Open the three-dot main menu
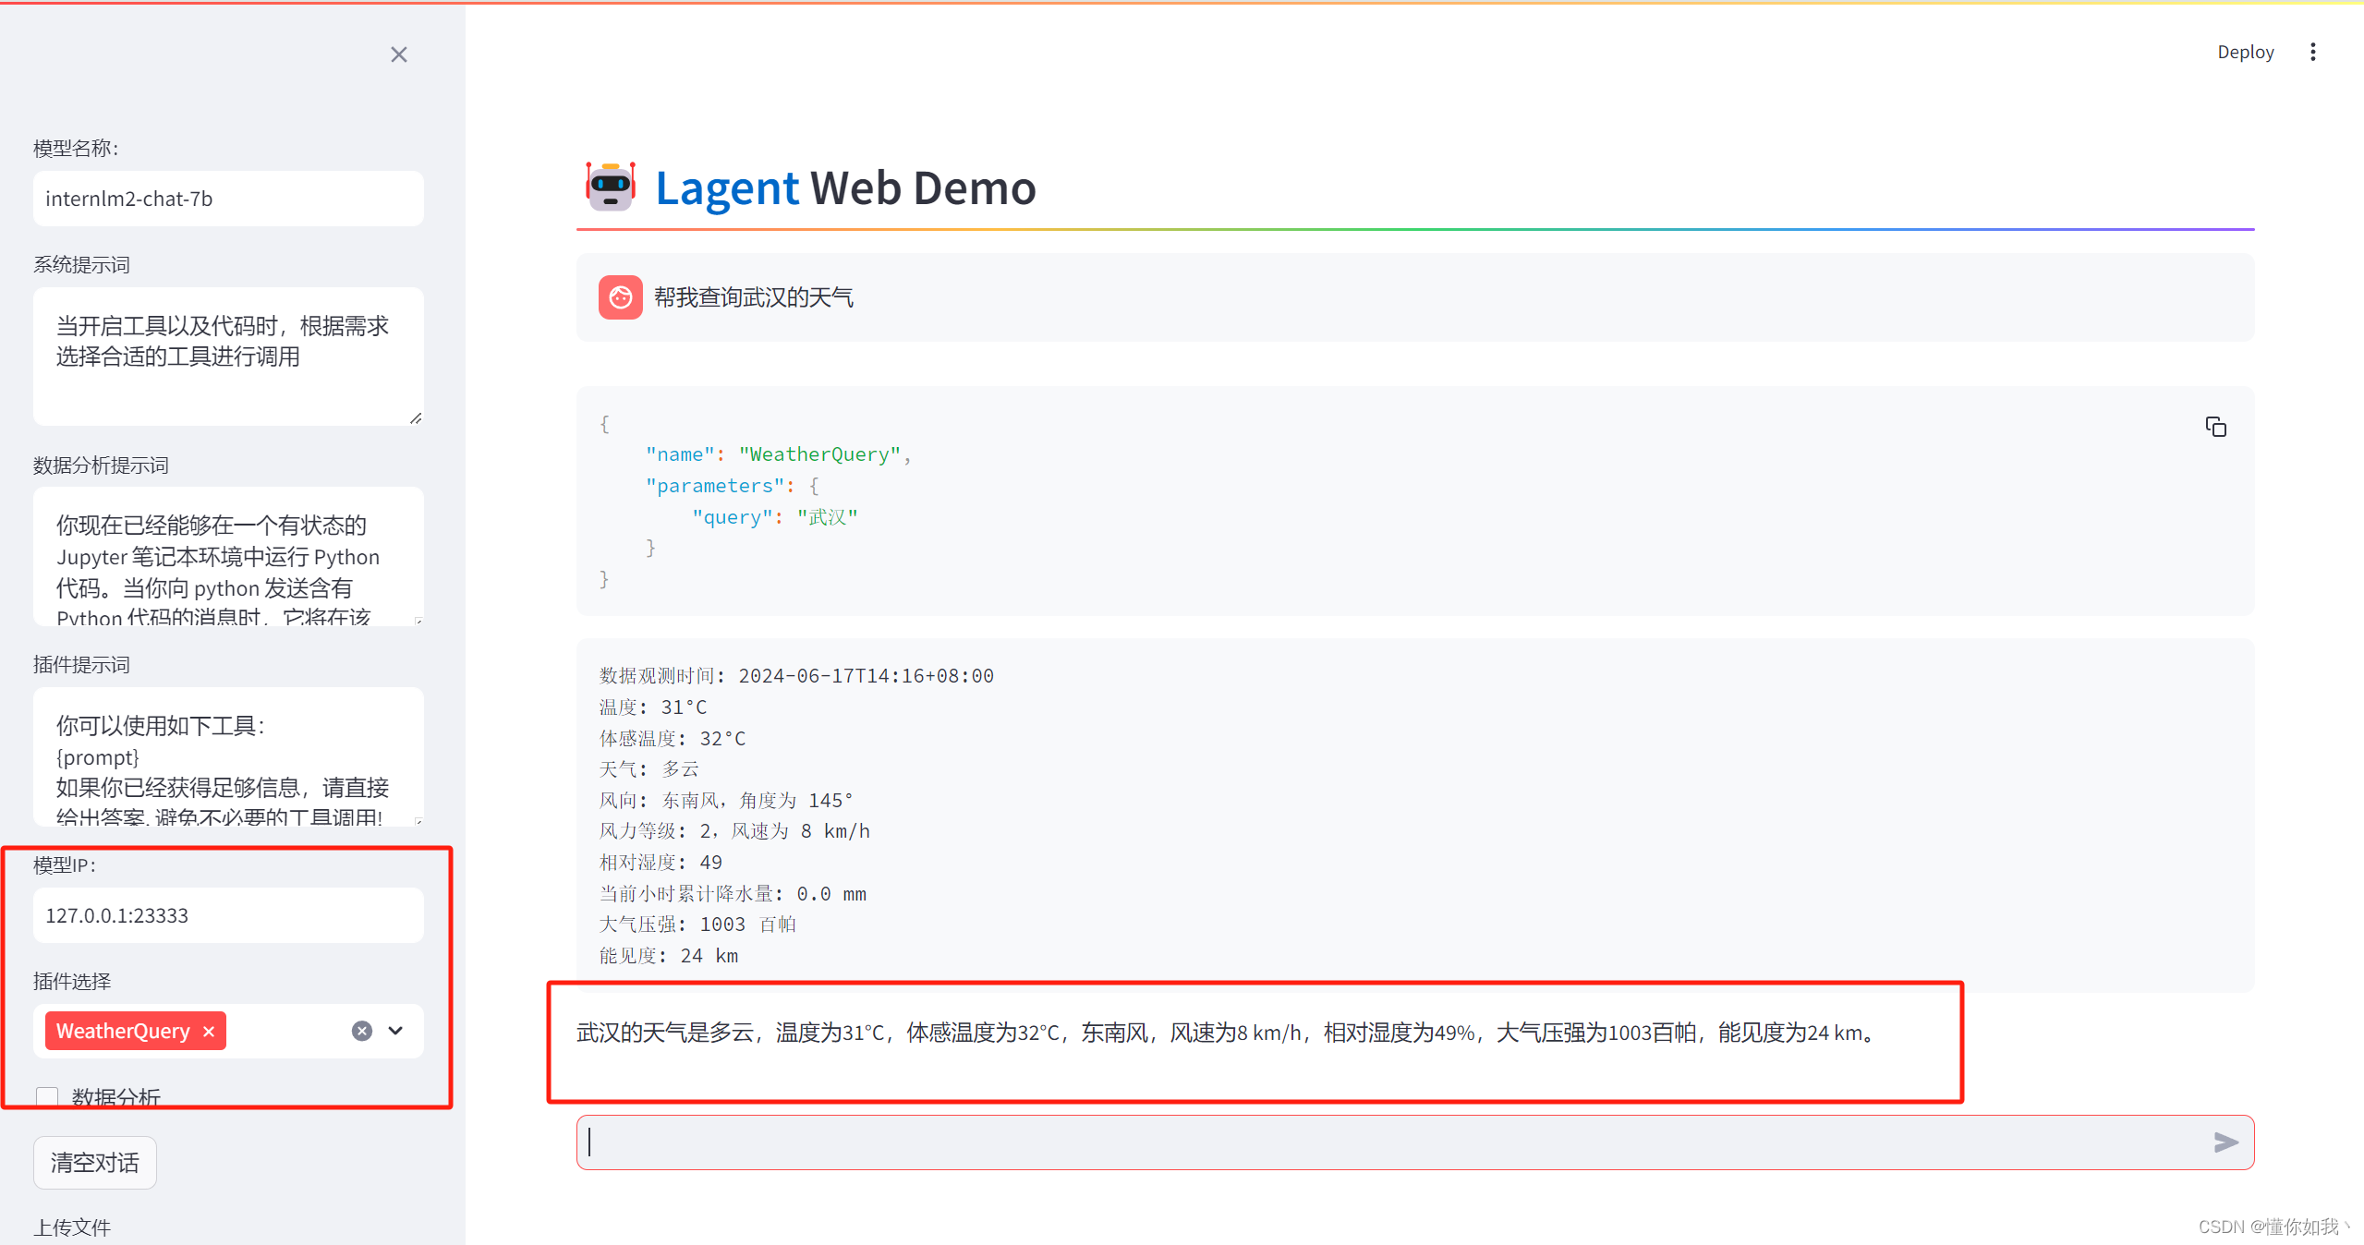Viewport: 2364px width, 1245px height. (x=2312, y=52)
